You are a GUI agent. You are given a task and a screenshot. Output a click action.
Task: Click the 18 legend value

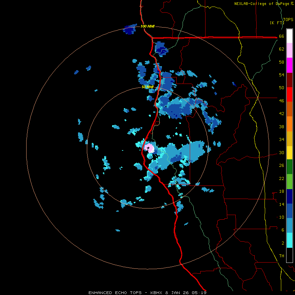[x=282, y=191]
